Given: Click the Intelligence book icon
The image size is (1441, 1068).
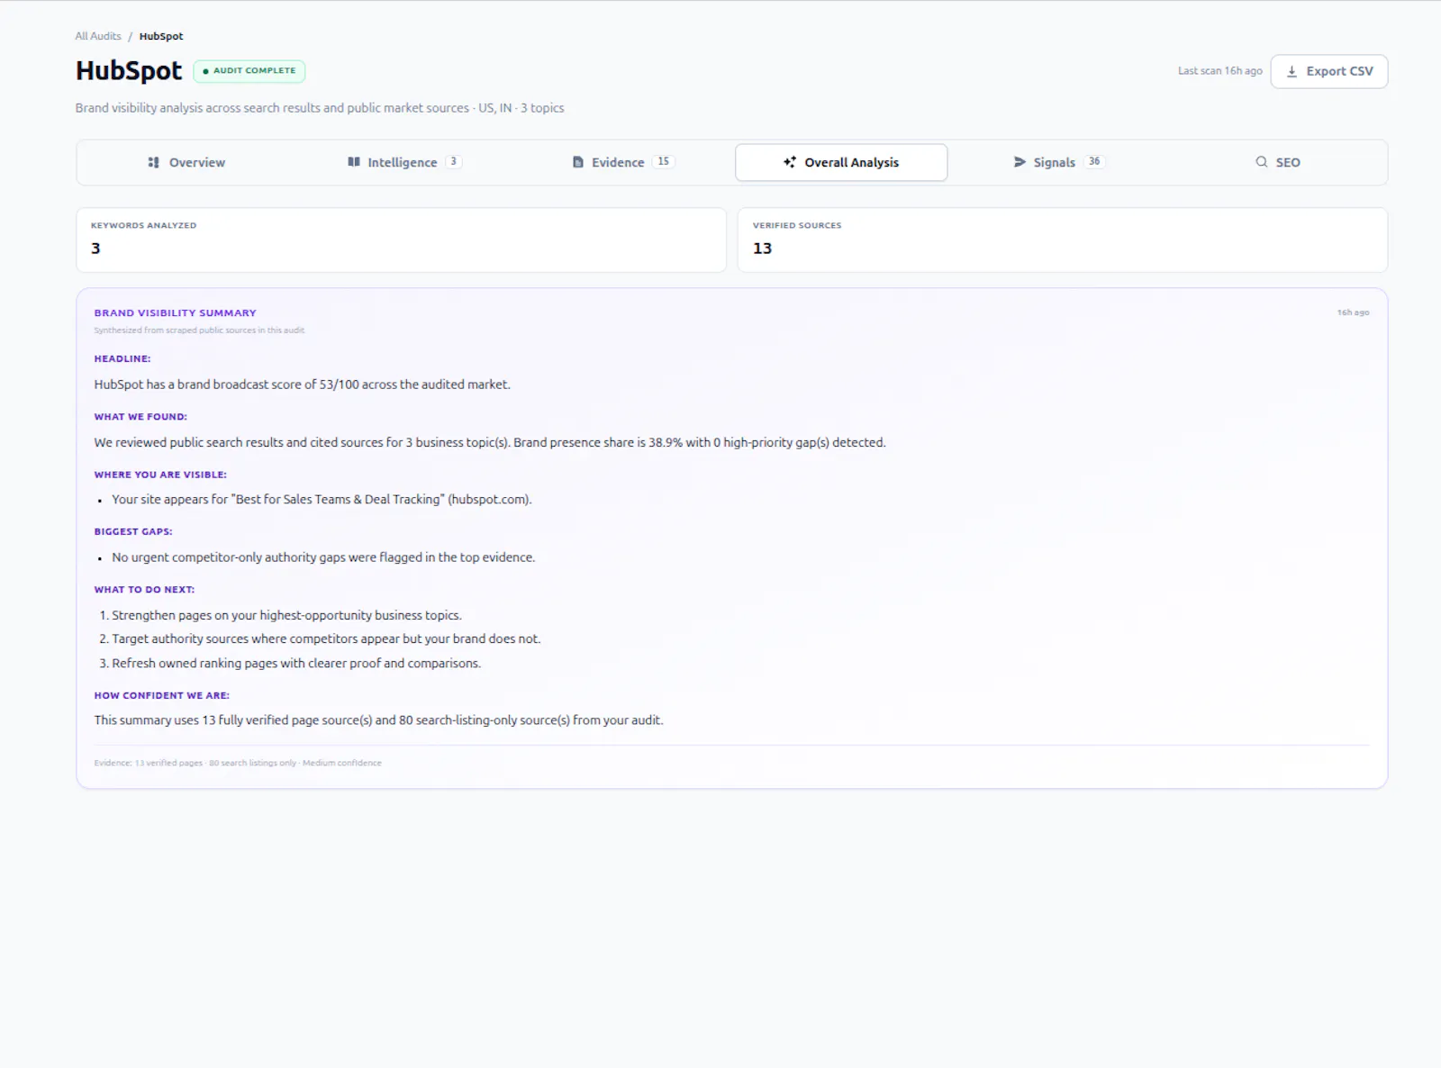Looking at the screenshot, I should pyautogui.click(x=354, y=162).
